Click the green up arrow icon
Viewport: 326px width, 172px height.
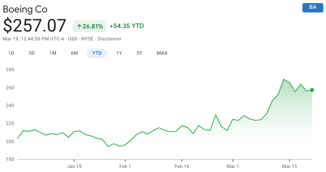pyautogui.click(x=79, y=26)
